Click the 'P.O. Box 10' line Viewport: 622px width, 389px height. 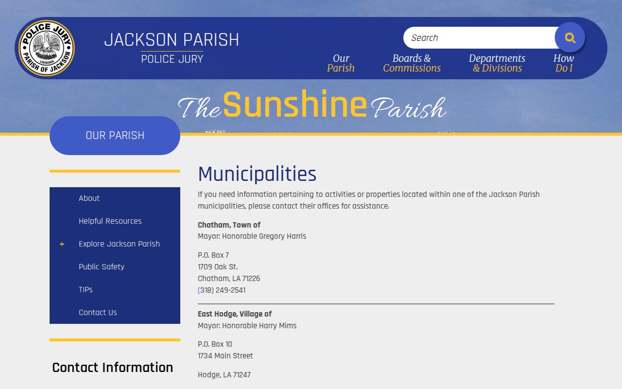point(215,344)
